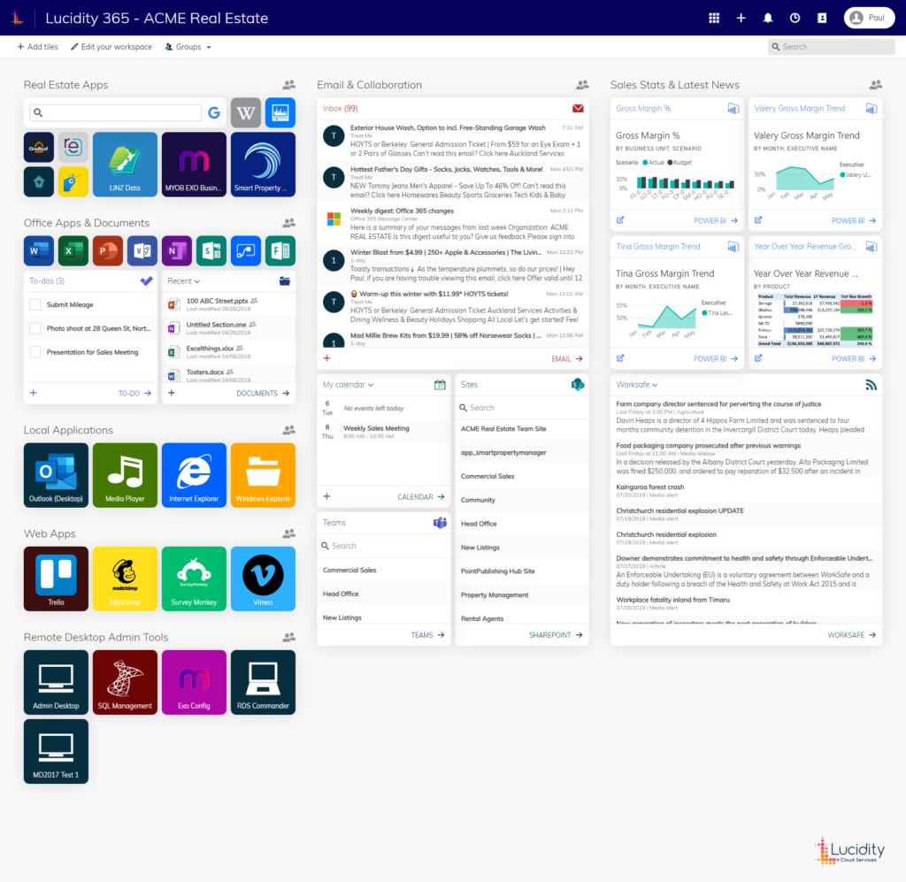Click the Sites search field

click(522, 408)
